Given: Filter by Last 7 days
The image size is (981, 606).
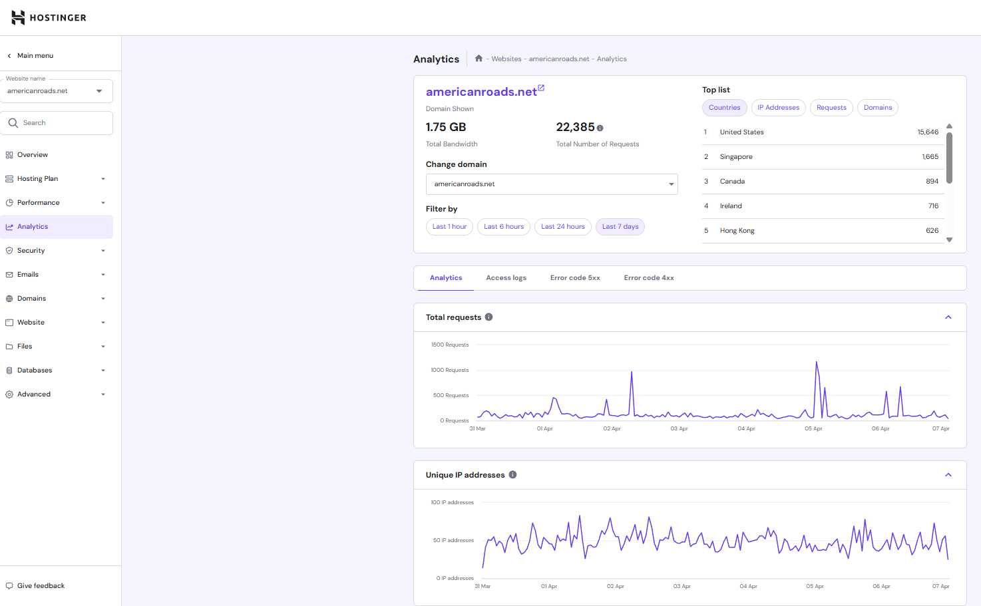Looking at the screenshot, I should point(620,227).
